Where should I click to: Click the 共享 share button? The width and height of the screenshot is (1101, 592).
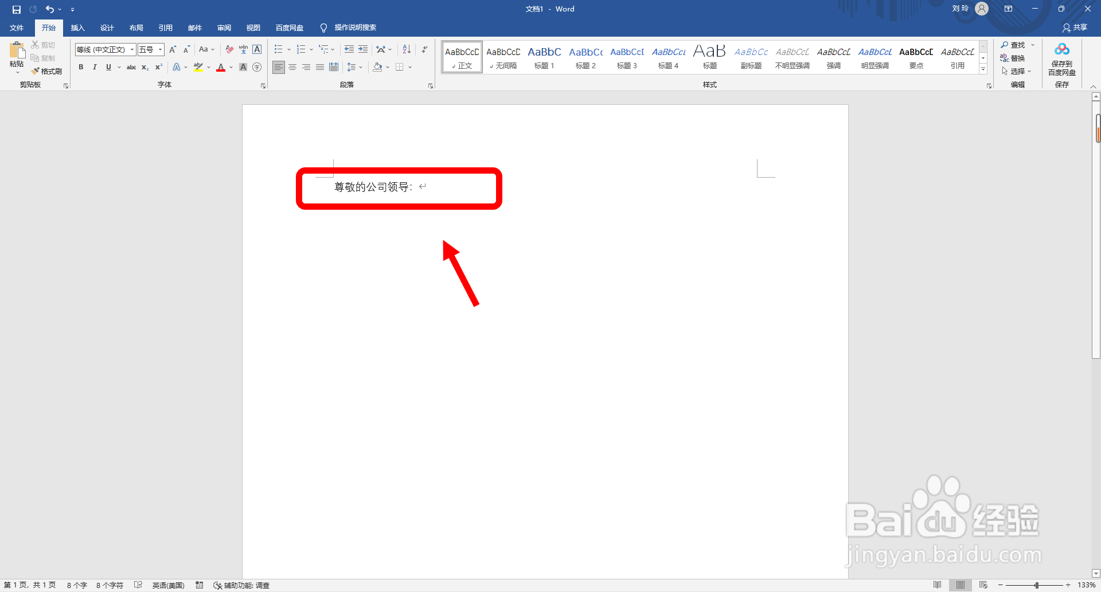[x=1075, y=28]
